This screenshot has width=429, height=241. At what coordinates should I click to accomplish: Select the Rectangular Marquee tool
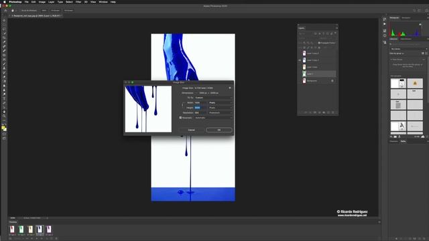pos(4,25)
